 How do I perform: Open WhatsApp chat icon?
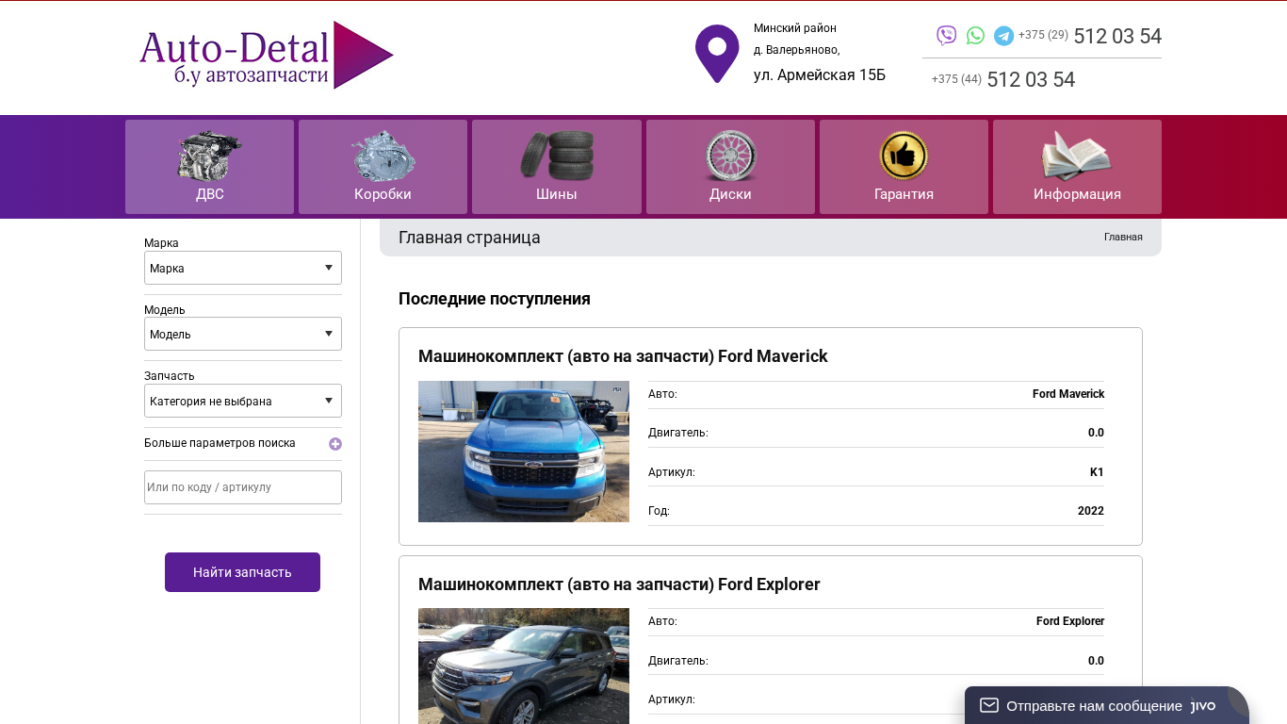[975, 36]
